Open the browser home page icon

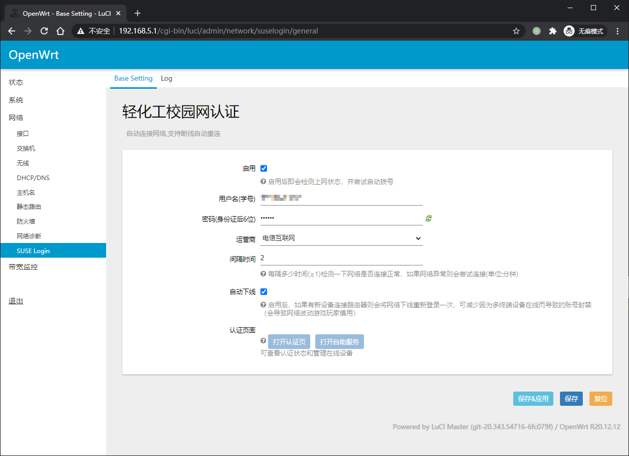tap(60, 31)
